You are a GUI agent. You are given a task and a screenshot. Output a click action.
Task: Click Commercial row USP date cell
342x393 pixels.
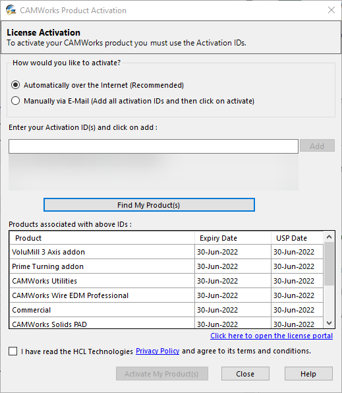(x=297, y=310)
